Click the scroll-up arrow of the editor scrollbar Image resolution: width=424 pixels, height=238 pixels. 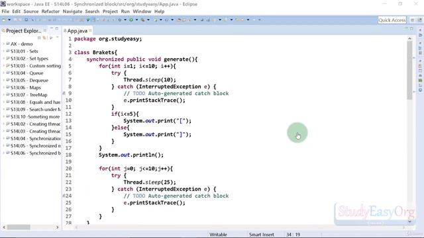click(409, 38)
